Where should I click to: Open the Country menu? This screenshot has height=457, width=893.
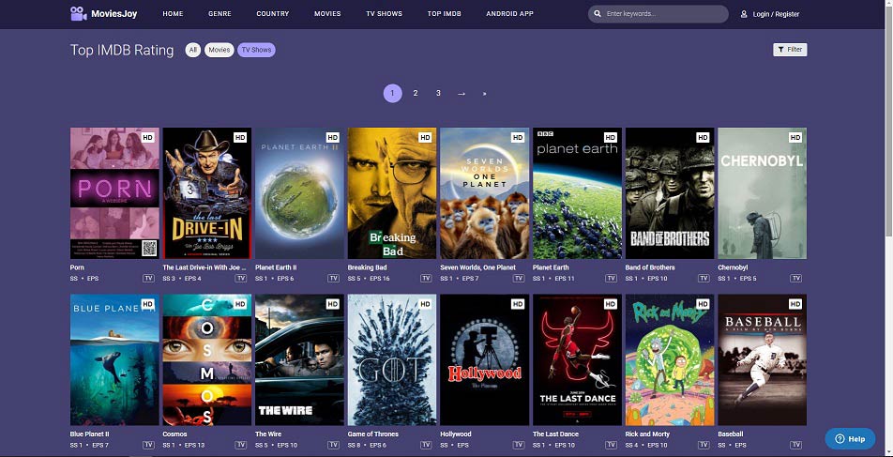pos(272,14)
